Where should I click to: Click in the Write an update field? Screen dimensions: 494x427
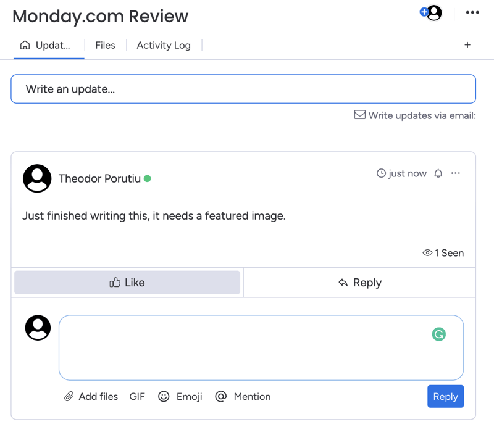click(x=243, y=89)
